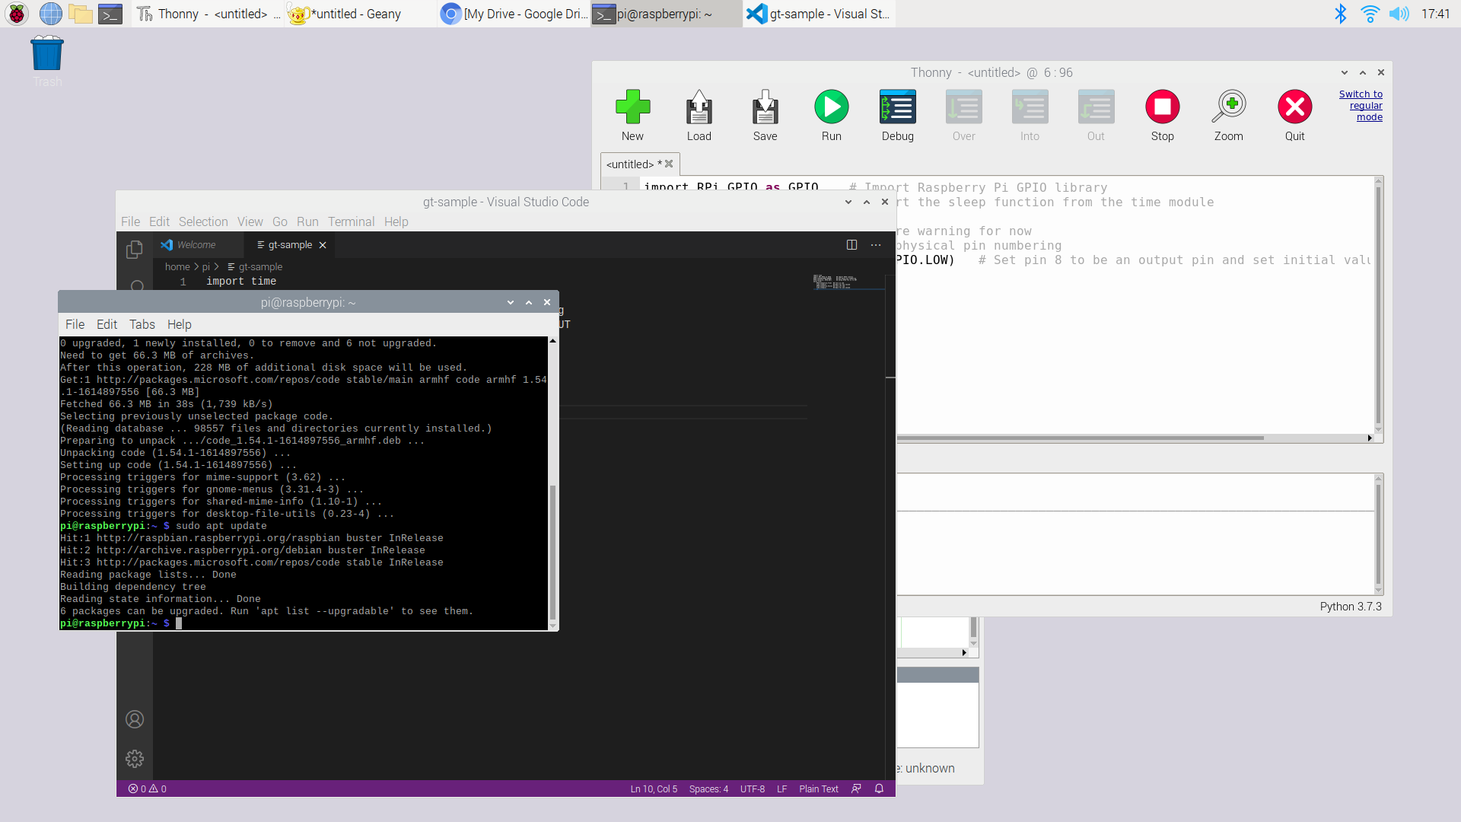
Task: Open VS Code Manage gear icon
Action: pyautogui.click(x=135, y=759)
